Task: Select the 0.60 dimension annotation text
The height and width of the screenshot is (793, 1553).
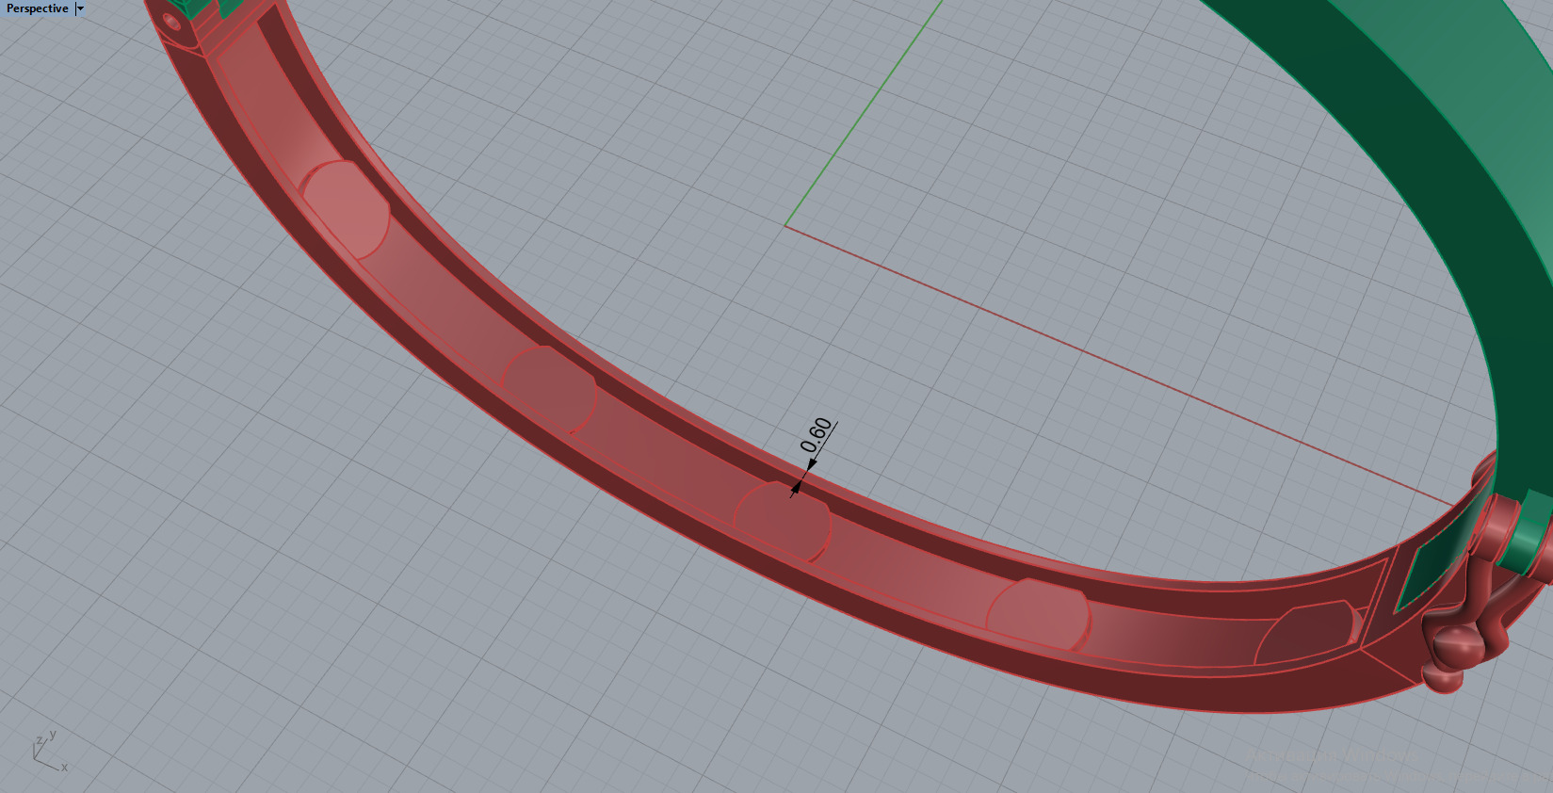Action: click(x=817, y=434)
